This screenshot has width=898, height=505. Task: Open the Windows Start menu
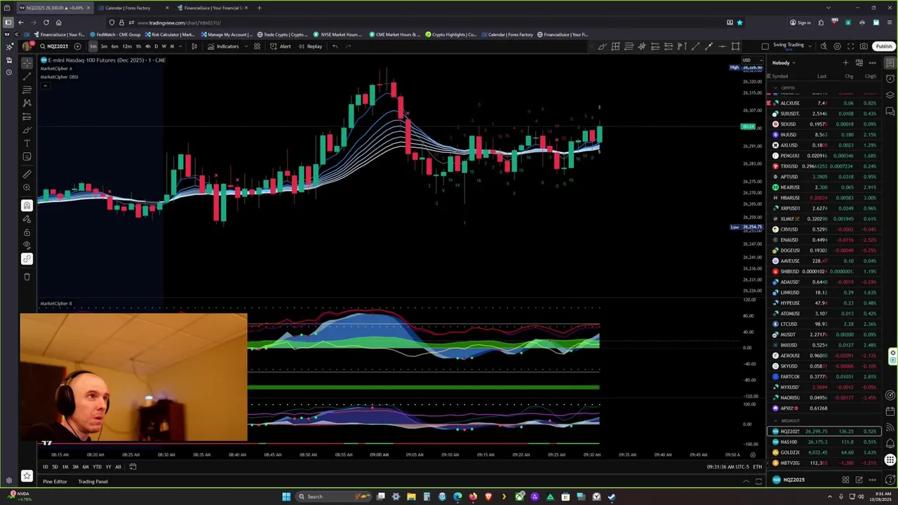tap(286, 497)
